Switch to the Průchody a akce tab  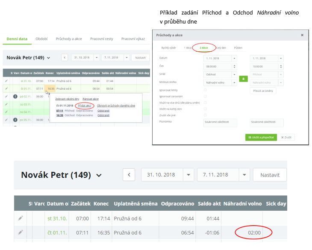(x=69, y=39)
